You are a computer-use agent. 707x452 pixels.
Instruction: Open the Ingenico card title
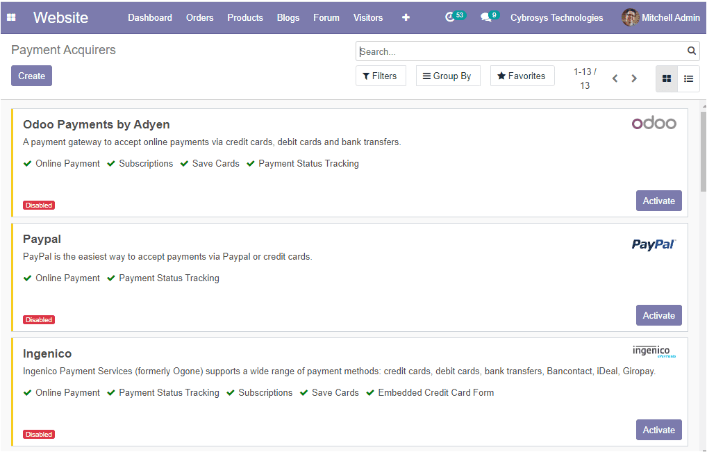click(x=47, y=353)
